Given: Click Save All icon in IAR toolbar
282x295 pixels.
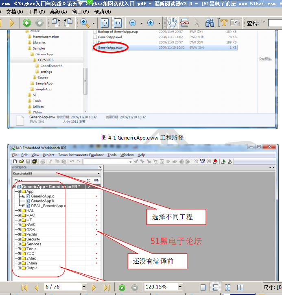Looking at the screenshot, I should (35, 162).
